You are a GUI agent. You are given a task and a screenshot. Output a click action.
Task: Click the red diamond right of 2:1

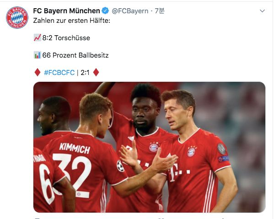96,72
